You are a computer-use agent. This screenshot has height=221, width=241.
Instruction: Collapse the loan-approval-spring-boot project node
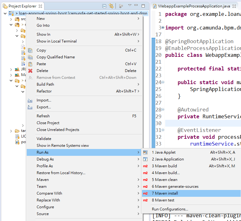coord(5,13)
